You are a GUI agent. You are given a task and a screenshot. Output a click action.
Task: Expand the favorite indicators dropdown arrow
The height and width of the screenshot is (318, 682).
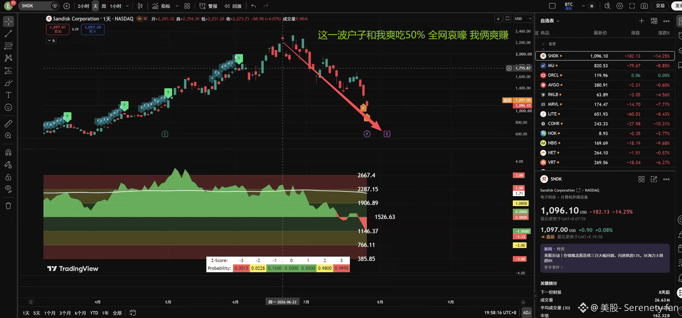(177, 6)
